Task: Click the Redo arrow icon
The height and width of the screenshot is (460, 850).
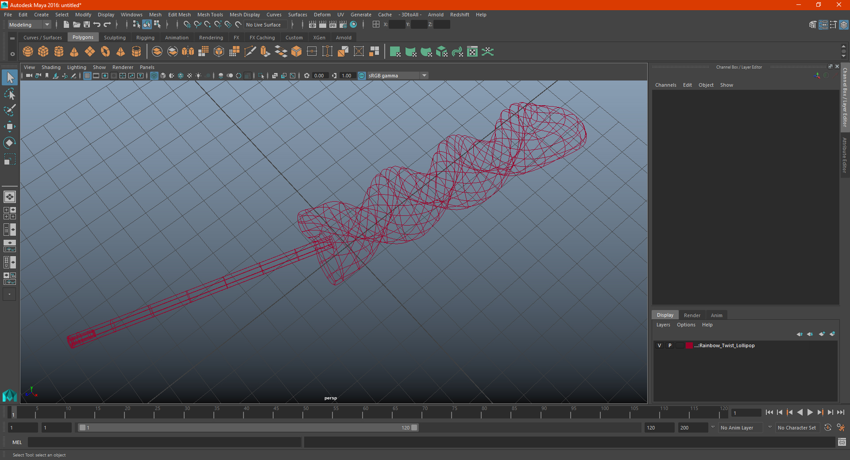Action: [x=107, y=25]
